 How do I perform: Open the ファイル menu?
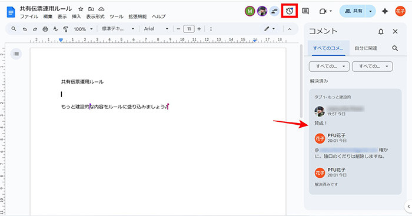[29, 16]
